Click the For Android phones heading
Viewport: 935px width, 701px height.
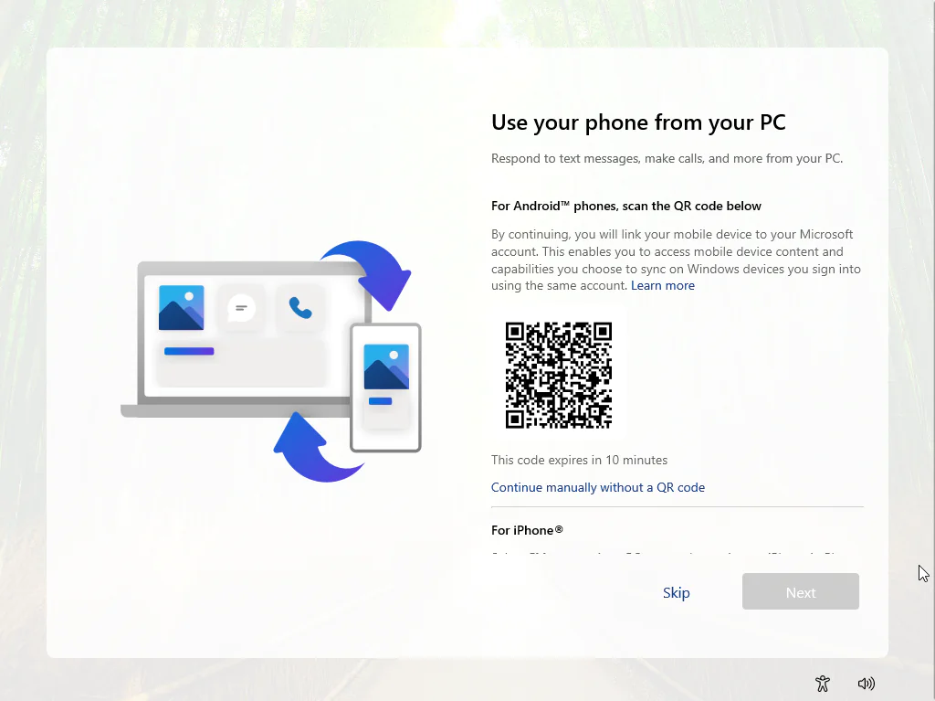click(626, 206)
